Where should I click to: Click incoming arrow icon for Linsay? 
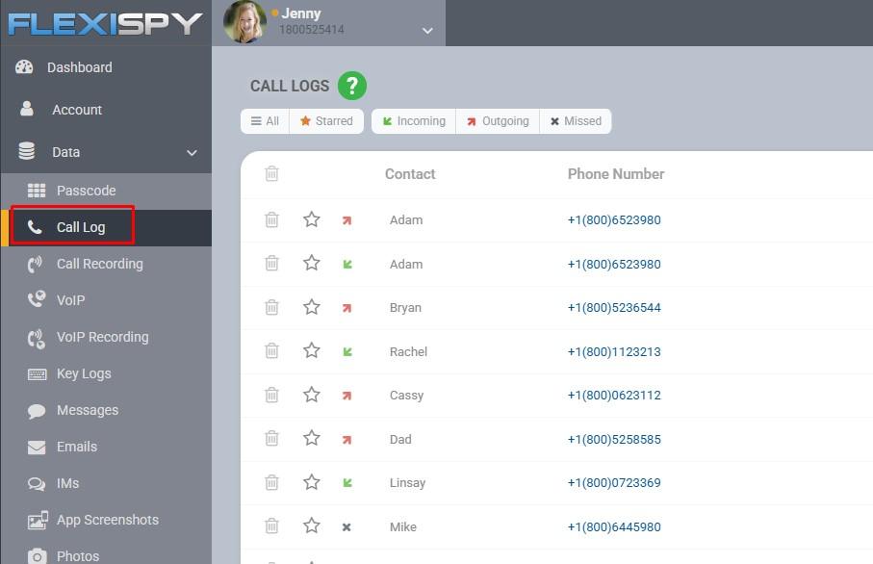point(347,483)
